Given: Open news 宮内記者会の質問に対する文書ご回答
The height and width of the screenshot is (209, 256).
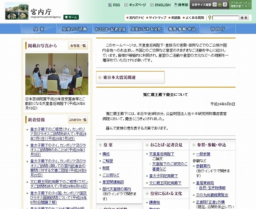Looking at the screenshot, I should click(58, 168).
